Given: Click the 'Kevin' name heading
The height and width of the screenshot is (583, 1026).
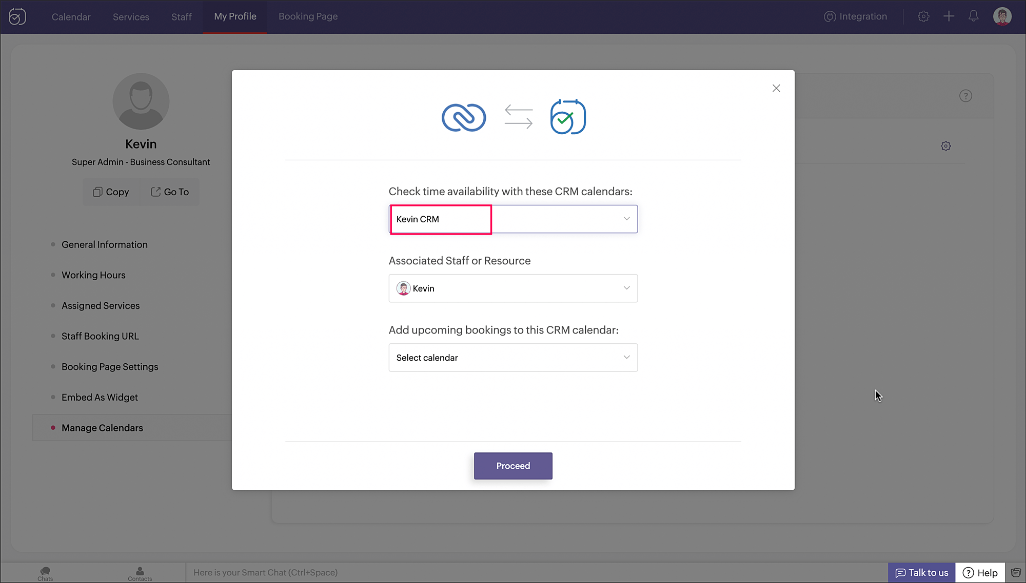Looking at the screenshot, I should coord(141,144).
